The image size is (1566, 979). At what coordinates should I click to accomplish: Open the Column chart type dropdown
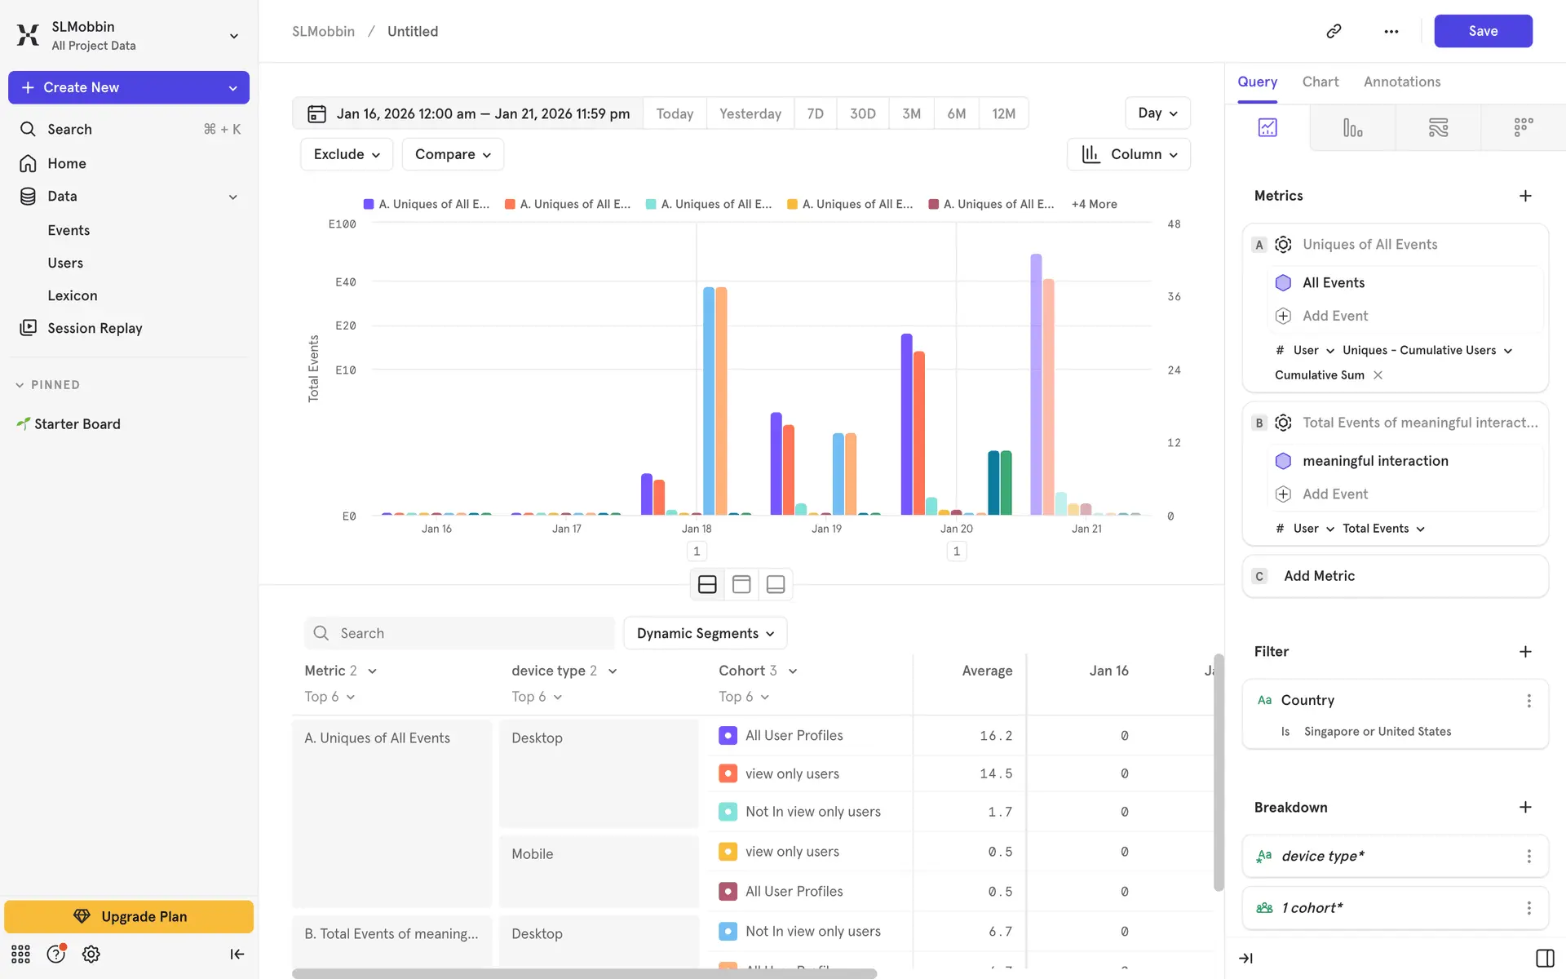(1128, 154)
